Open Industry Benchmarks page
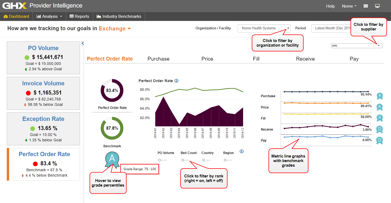Image resolution: width=391 pixels, height=203 pixels. pyautogui.click(x=119, y=16)
